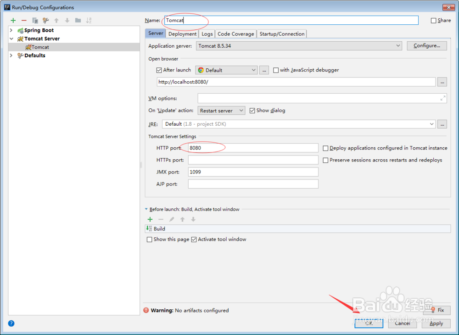Check the Show this page option

coord(149,240)
